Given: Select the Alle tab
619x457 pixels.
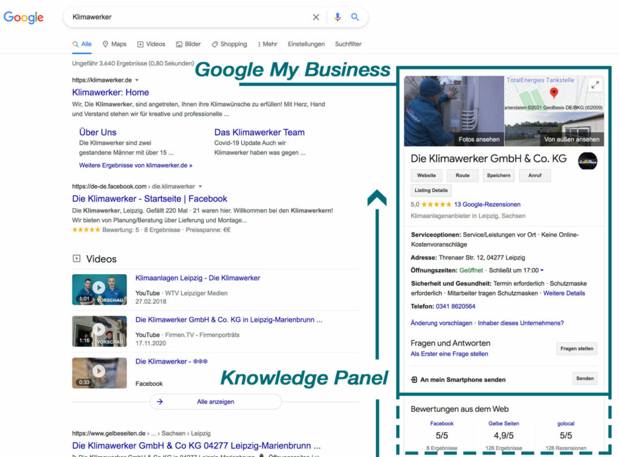Looking at the screenshot, I should [x=82, y=44].
